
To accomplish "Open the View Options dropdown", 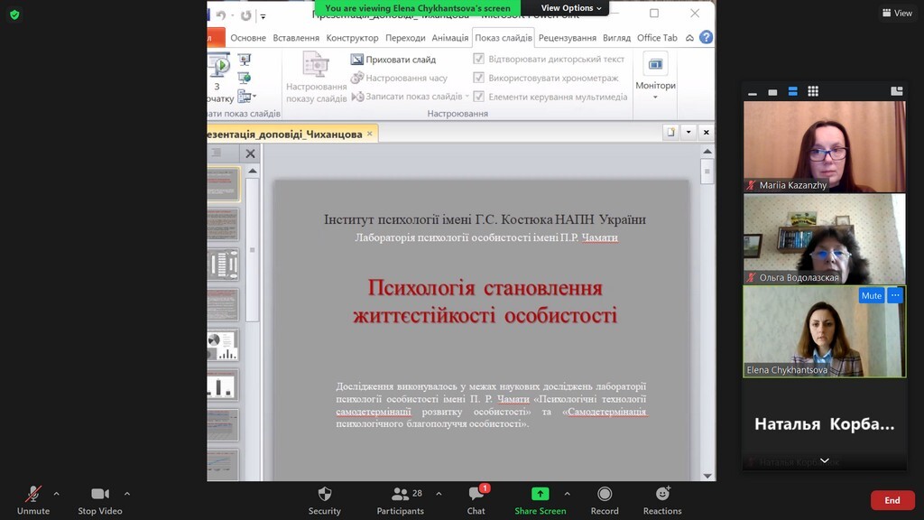I will point(571,7).
